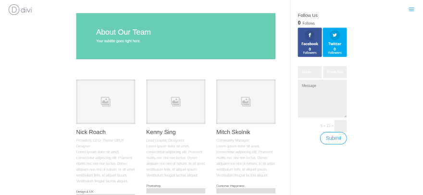
Task: Click the captcha answer box
Action: (340, 126)
